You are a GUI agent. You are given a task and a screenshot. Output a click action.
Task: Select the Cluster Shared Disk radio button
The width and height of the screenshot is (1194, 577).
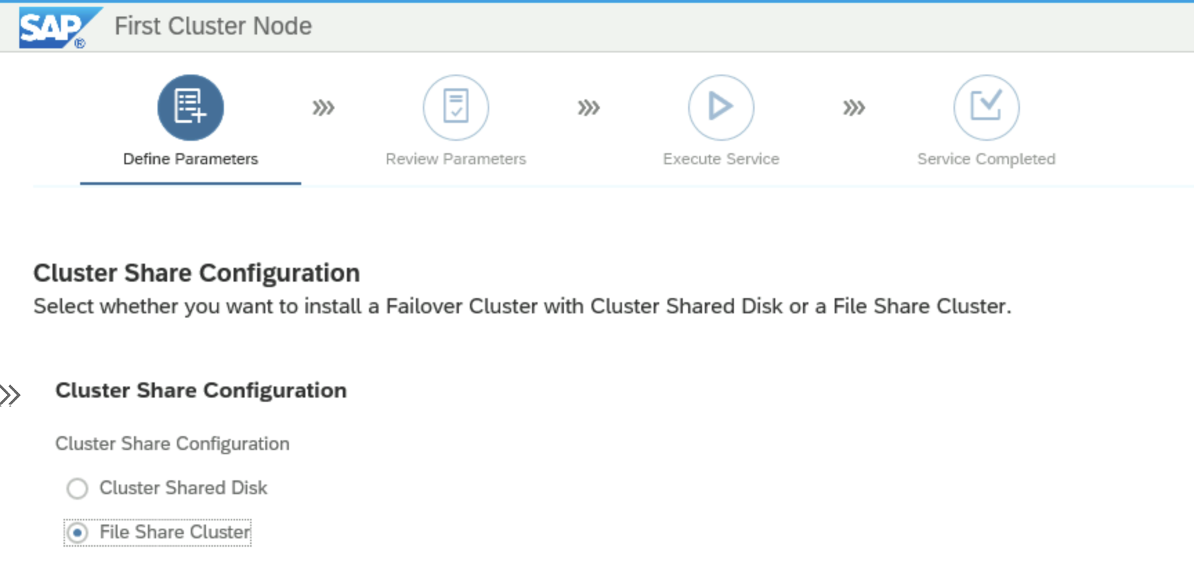coord(77,489)
